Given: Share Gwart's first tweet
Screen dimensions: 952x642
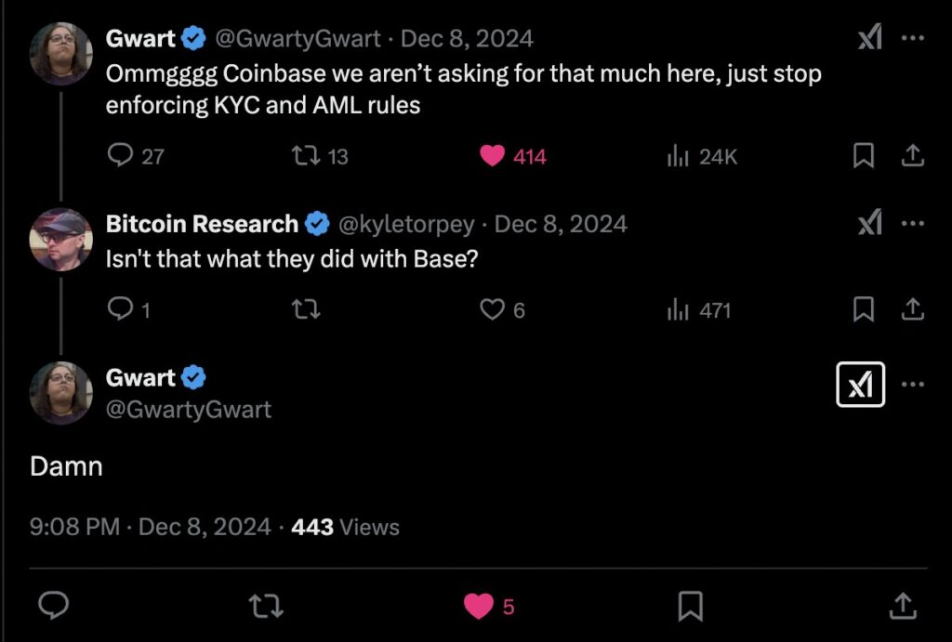Looking at the screenshot, I should (912, 156).
